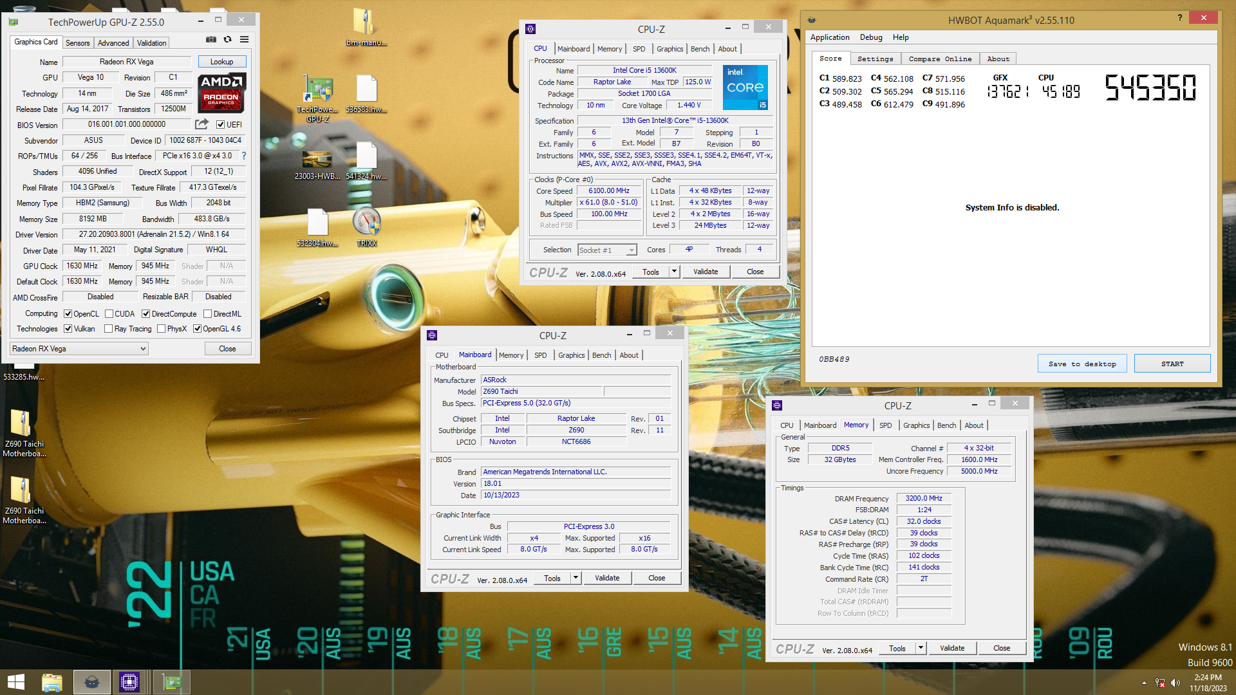
Task: Select the TechPowerUp GPU-Z desktop shortcut
Action: [x=317, y=98]
